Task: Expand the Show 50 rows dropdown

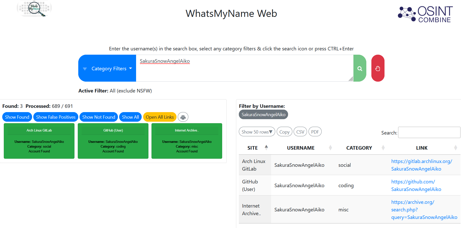Action: [x=257, y=132]
